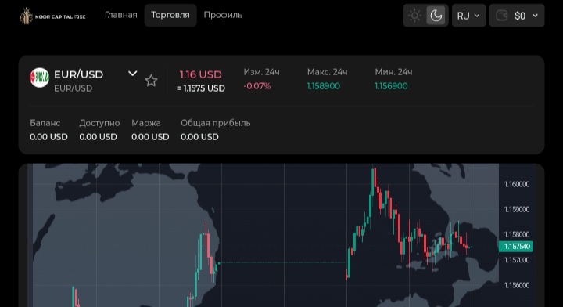Click the Noor Capital logo

(x=53, y=16)
